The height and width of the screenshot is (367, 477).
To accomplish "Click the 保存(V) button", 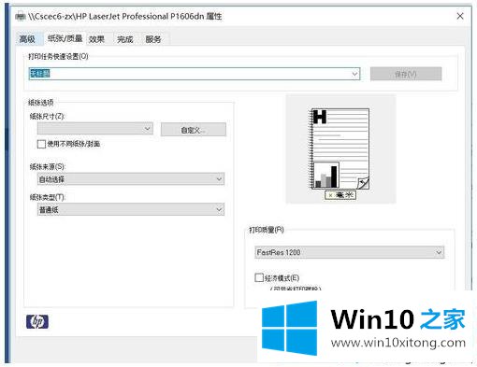I will coord(406,74).
